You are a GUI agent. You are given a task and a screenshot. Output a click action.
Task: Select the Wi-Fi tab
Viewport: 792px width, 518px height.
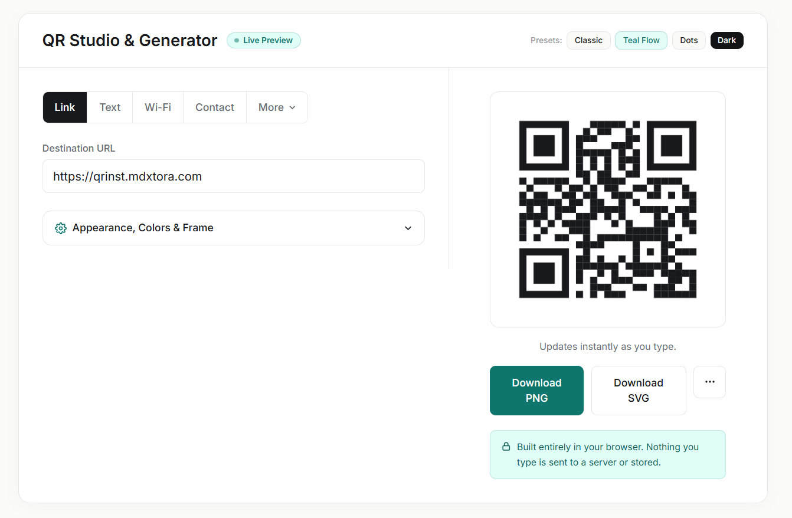point(158,107)
